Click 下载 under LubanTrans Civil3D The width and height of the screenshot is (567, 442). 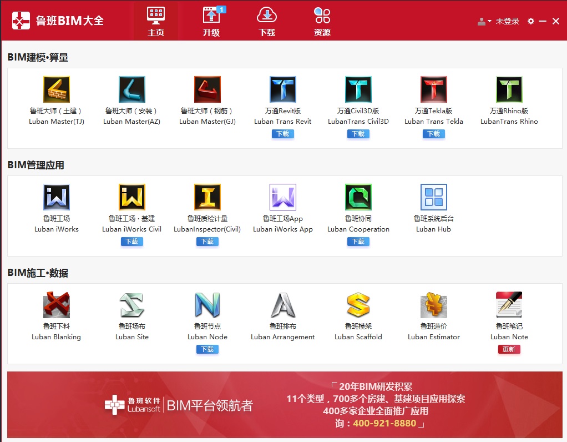(x=358, y=134)
